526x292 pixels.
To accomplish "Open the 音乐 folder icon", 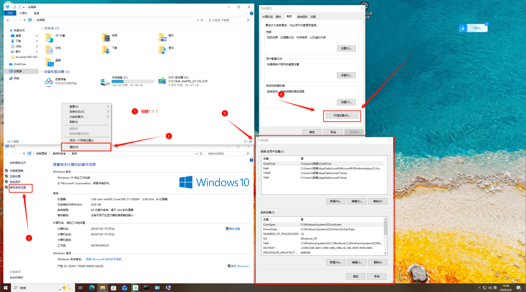I will click(163, 50).
